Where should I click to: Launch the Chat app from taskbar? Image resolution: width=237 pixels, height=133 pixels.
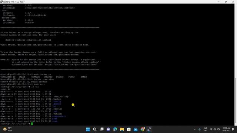click(x=109, y=129)
